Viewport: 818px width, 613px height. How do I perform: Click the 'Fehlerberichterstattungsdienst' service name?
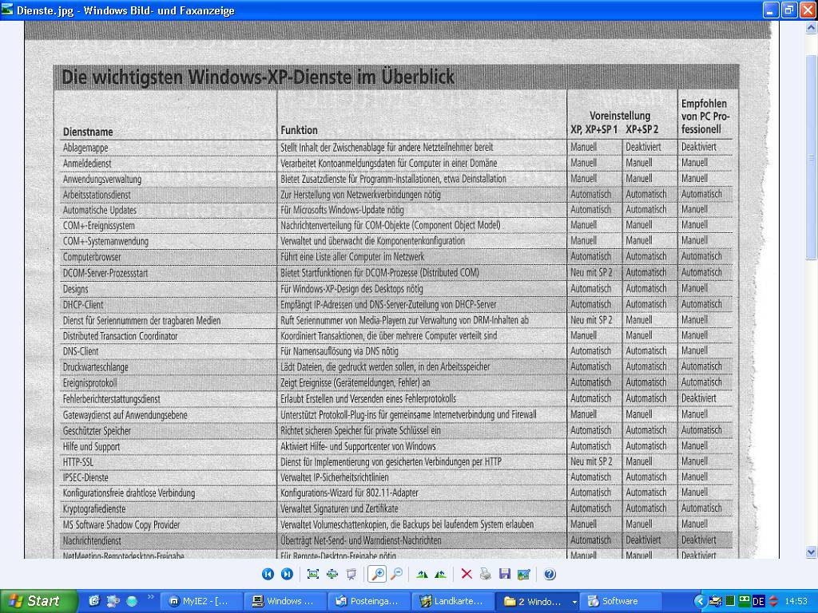[112, 399]
